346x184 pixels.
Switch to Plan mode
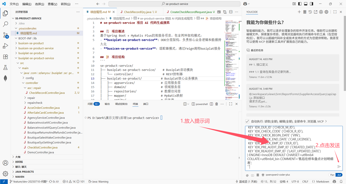click(332, 175)
